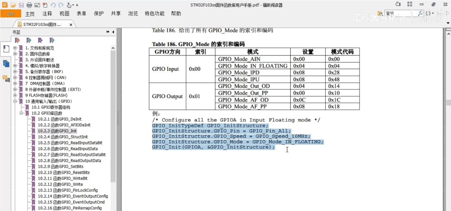Open the 帮助 ribbon tab

pos(176,14)
